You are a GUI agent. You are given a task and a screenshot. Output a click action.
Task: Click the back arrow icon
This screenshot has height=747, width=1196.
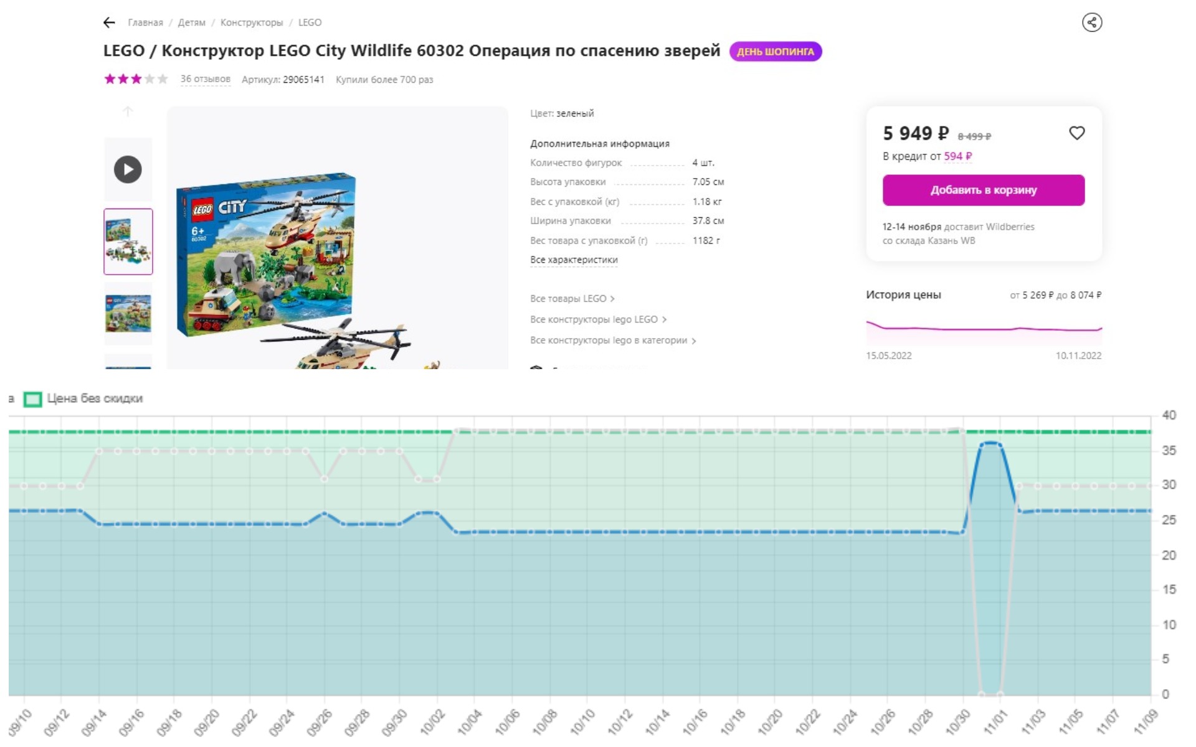coord(109,23)
